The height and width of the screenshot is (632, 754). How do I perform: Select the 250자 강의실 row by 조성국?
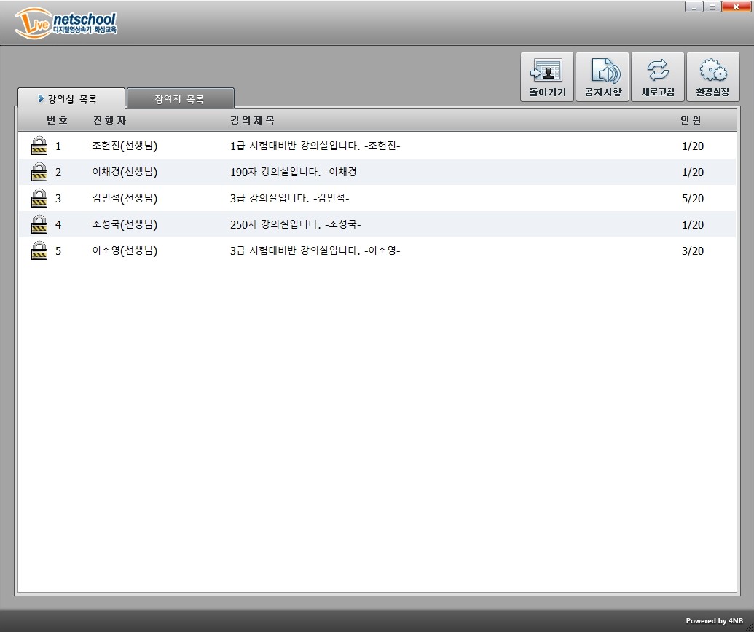coord(295,225)
